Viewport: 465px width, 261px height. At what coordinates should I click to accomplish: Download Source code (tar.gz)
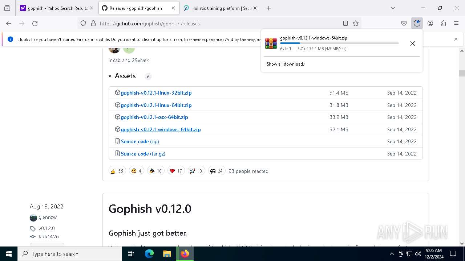143,154
